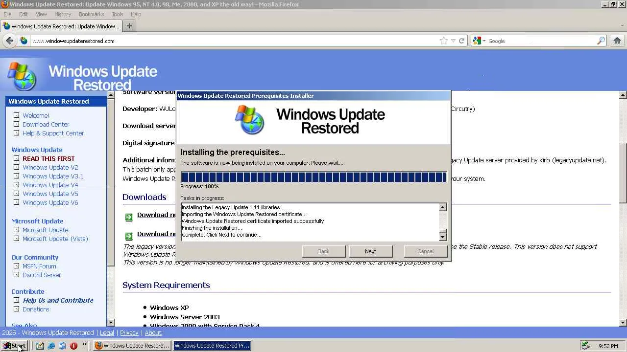Click the Legal footer link
Viewport: 627px width, 352px height.
pos(107,332)
